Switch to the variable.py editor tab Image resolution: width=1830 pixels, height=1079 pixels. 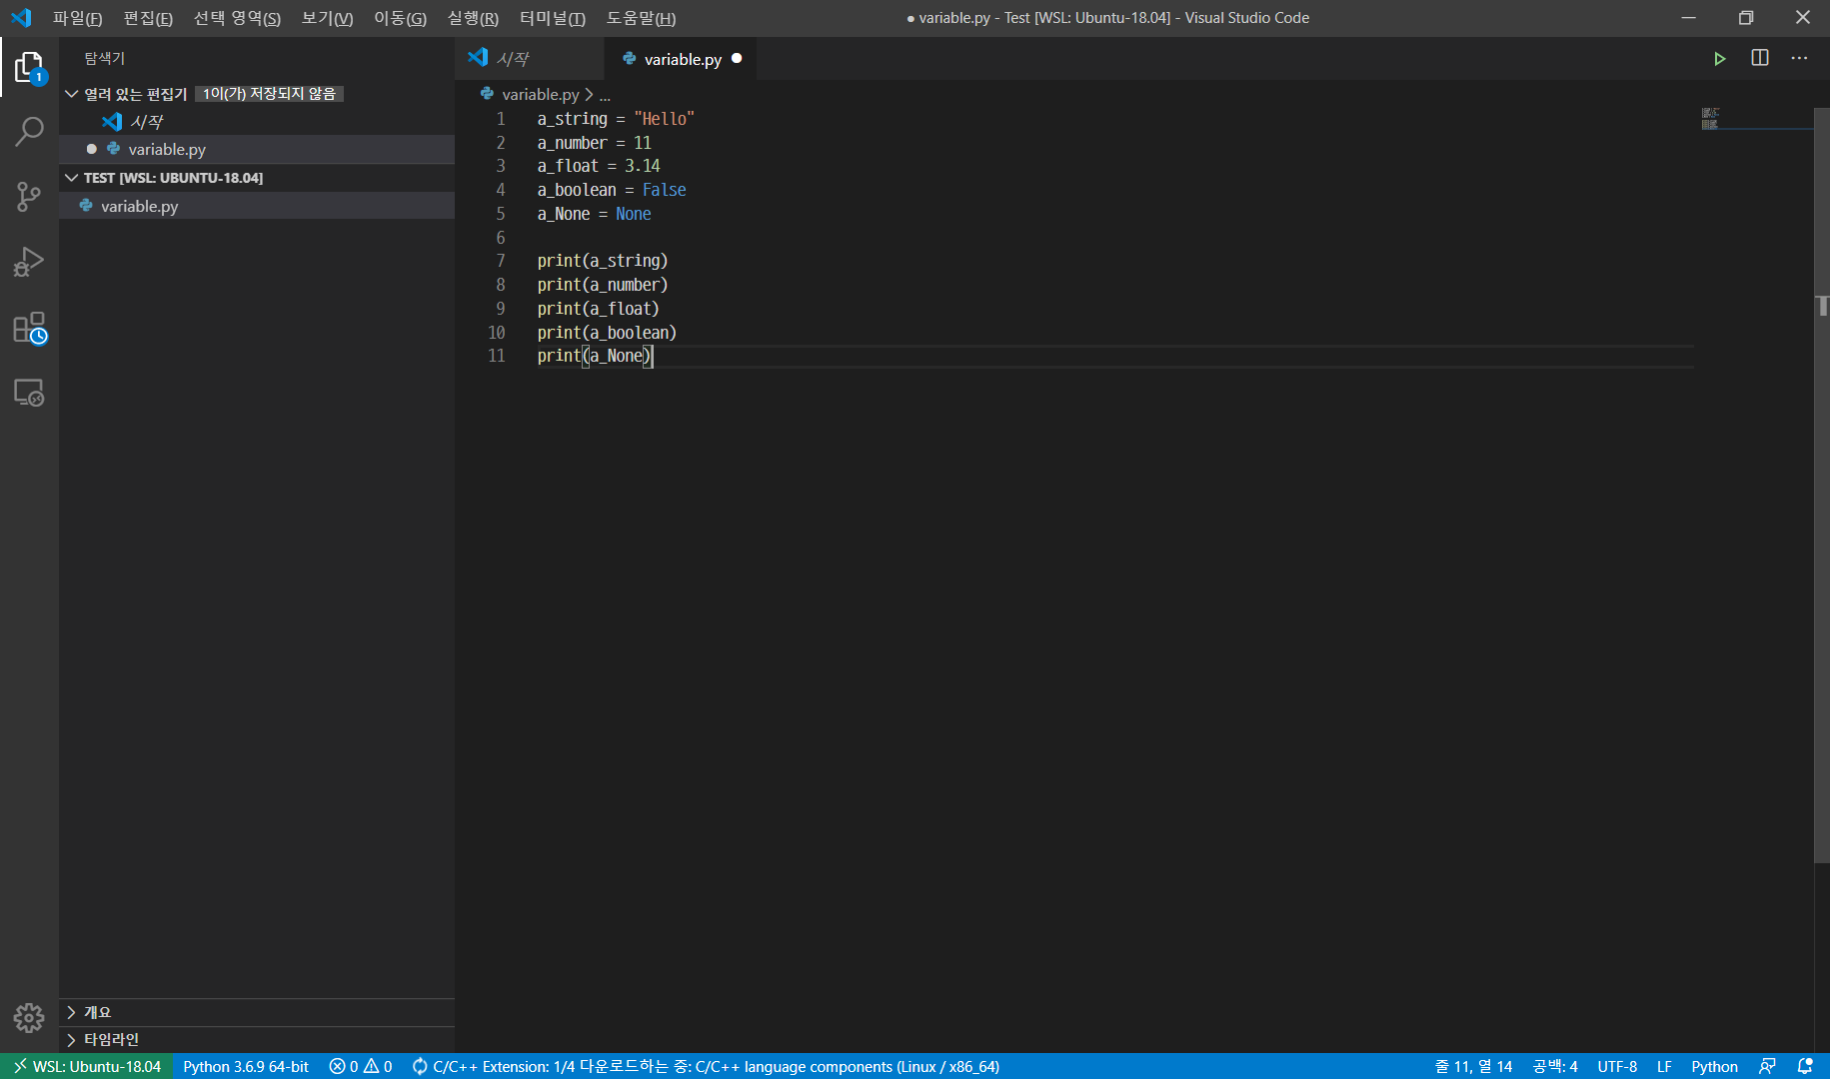point(681,59)
